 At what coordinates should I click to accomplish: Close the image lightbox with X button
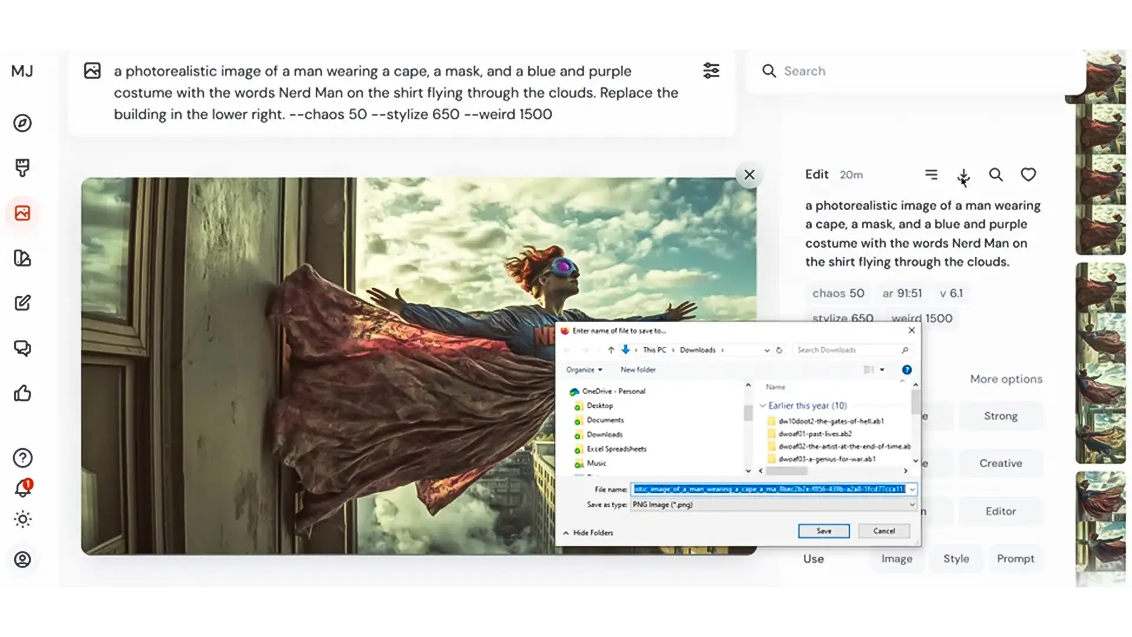coord(749,175)
